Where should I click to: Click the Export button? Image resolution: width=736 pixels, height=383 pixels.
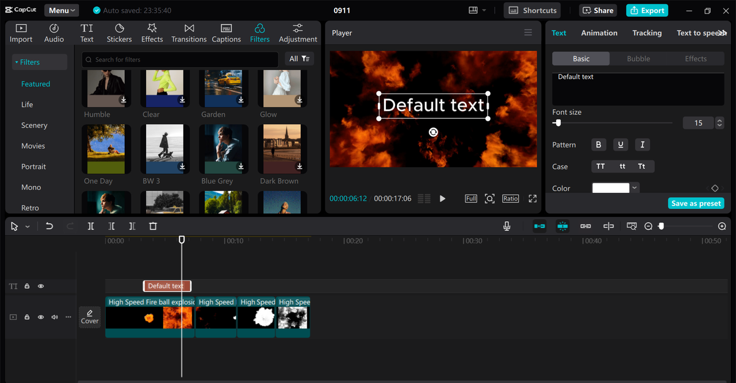tap(647, 10)
